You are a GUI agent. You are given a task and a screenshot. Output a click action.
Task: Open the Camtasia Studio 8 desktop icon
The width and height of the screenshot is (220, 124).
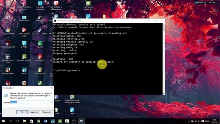[24, 58]
